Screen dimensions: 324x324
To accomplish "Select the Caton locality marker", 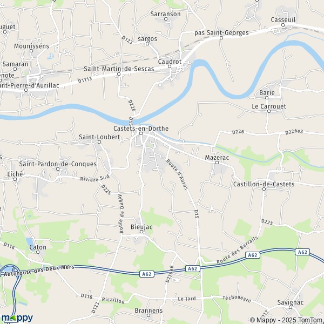I will (38, 252).
